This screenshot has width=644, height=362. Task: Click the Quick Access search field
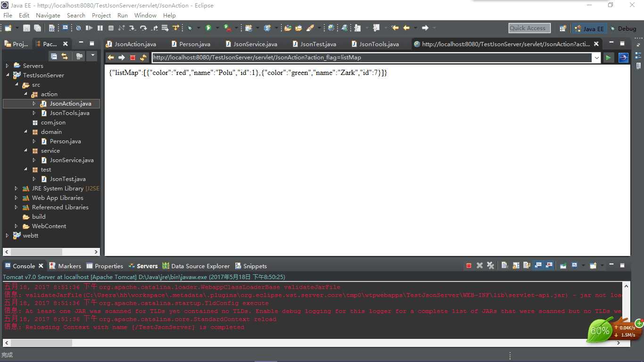(x=529, y=28)
